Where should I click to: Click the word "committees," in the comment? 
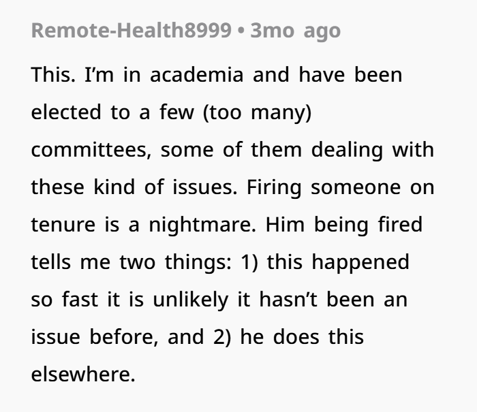[x=91, y=150]
